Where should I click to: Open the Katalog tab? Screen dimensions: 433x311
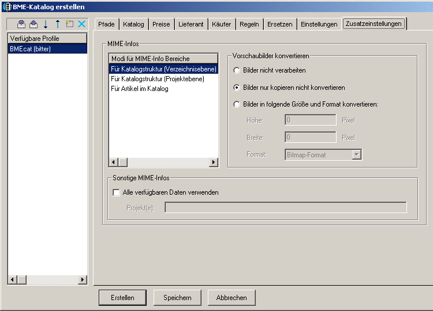134,24
